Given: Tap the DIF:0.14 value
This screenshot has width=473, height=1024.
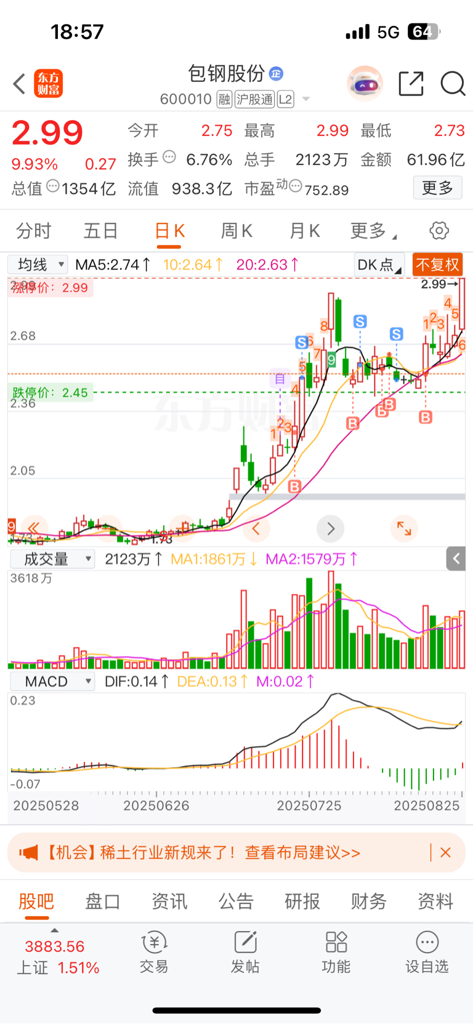Looking at the screenshot, I should click(x=137, y=682).
